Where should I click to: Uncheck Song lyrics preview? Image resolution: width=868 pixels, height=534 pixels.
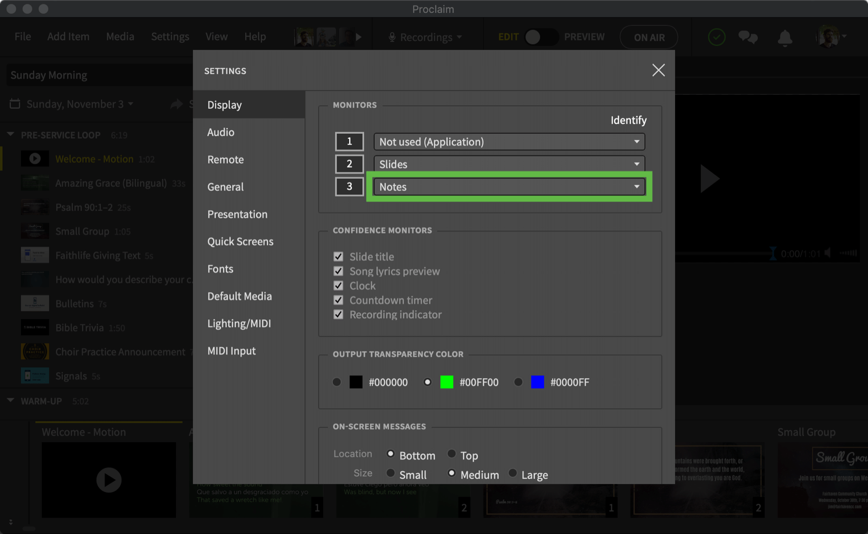pos(338,271)
